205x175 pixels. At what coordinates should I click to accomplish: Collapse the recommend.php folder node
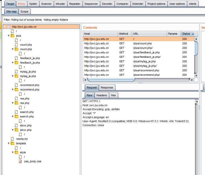pyautogui.click(x=13, y=89)
